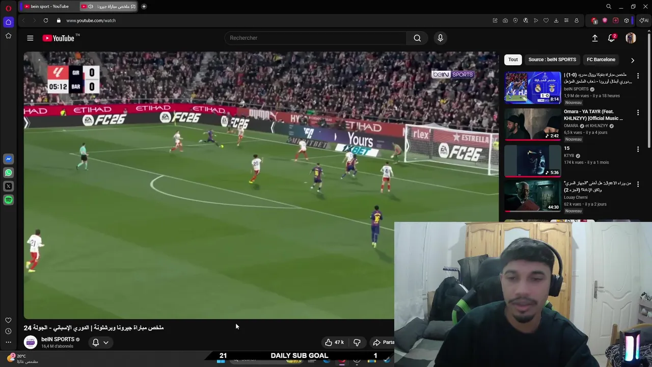652x367 pixels.
Task: Open options menu for the '15' video
Action: 638,149
